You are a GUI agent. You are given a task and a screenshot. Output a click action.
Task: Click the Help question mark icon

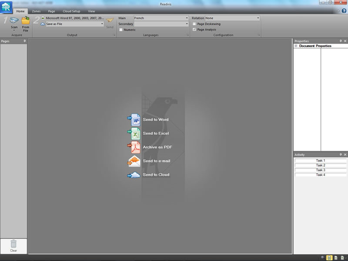click(344, 11)
